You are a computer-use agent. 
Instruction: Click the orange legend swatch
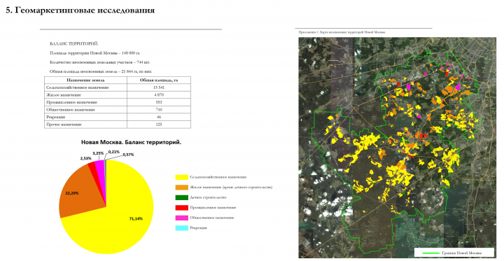coord(181,188)
